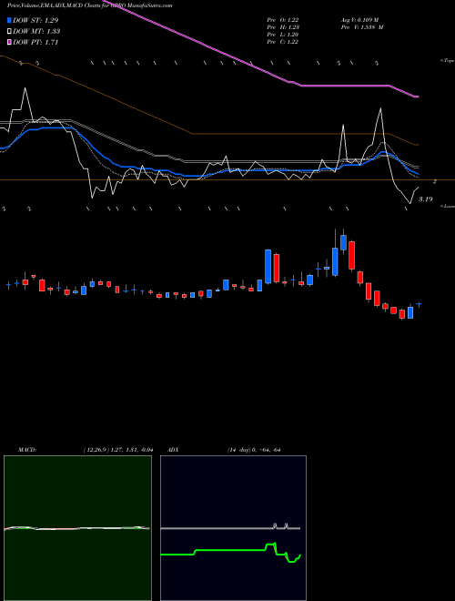Viewport: 455px width, 601px height.
Task: Select the 'DOW ST: 1.29' legend text
Action: [x=35, y=20]
